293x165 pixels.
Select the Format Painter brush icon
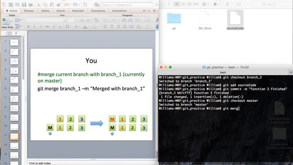click(x=59, y=5)
